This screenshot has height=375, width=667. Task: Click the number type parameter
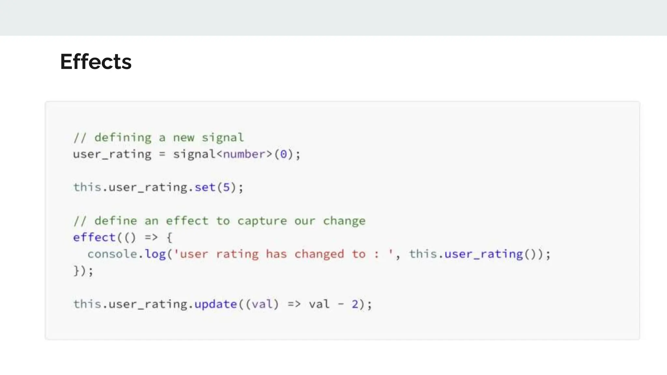[x=244, y=154]
